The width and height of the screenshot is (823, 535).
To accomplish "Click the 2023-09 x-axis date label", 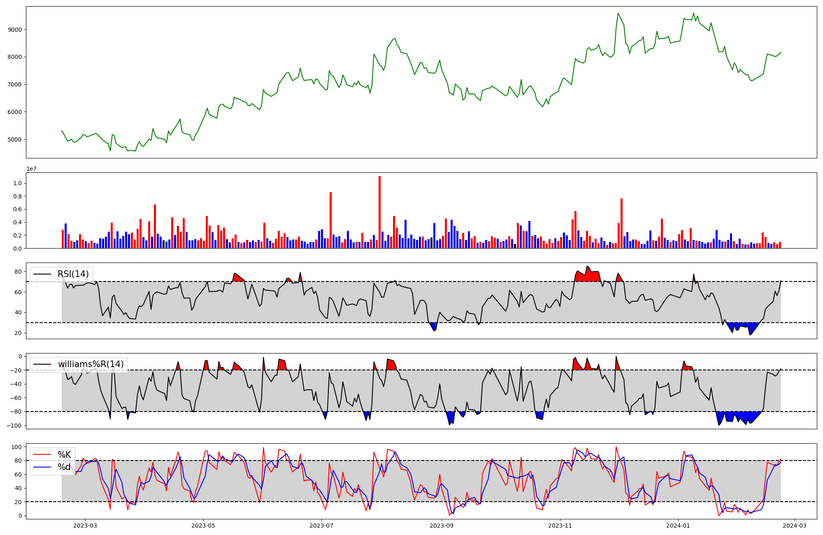I will point(442,526).
